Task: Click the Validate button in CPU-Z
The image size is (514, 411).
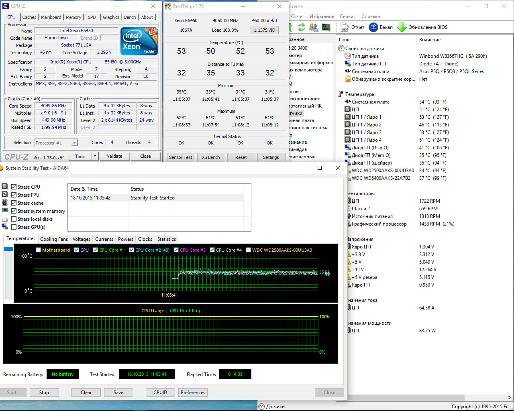Action: point(114,156)
